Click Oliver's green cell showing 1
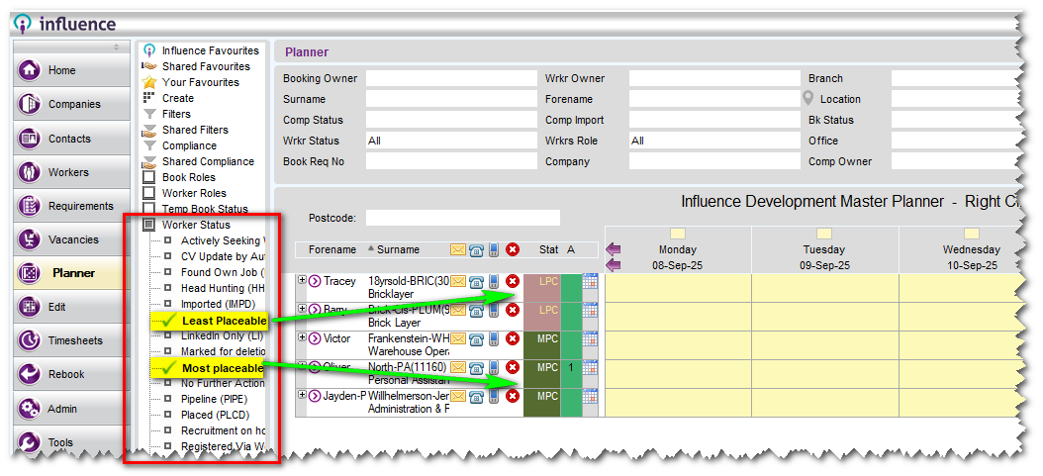This screenshot has height=476, width=1043. (x=571, y=374)
